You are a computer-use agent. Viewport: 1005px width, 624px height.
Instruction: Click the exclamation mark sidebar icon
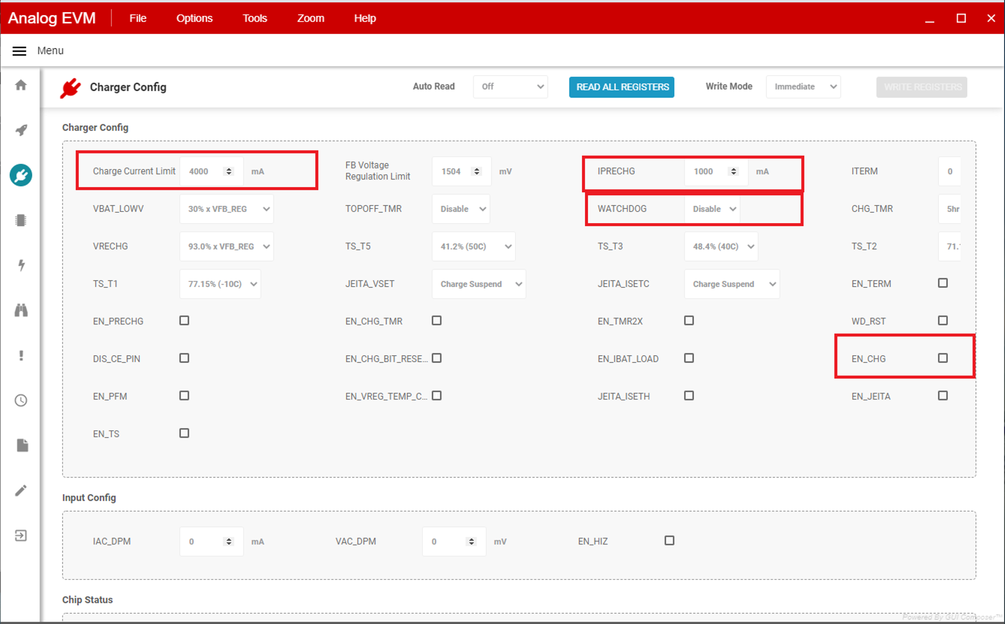pyautogui.click(x=21, y=355)
